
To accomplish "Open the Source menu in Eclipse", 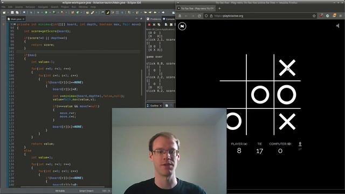I will coord(19,7).
